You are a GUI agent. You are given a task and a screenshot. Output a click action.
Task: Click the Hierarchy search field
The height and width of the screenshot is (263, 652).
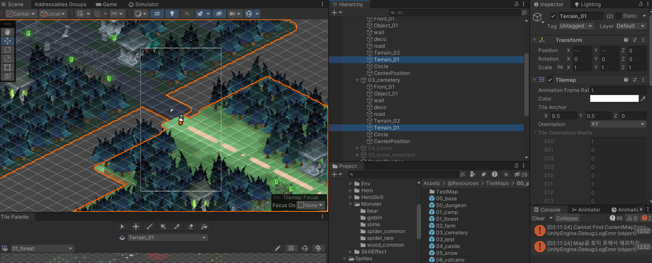click(x=455, y=13)
